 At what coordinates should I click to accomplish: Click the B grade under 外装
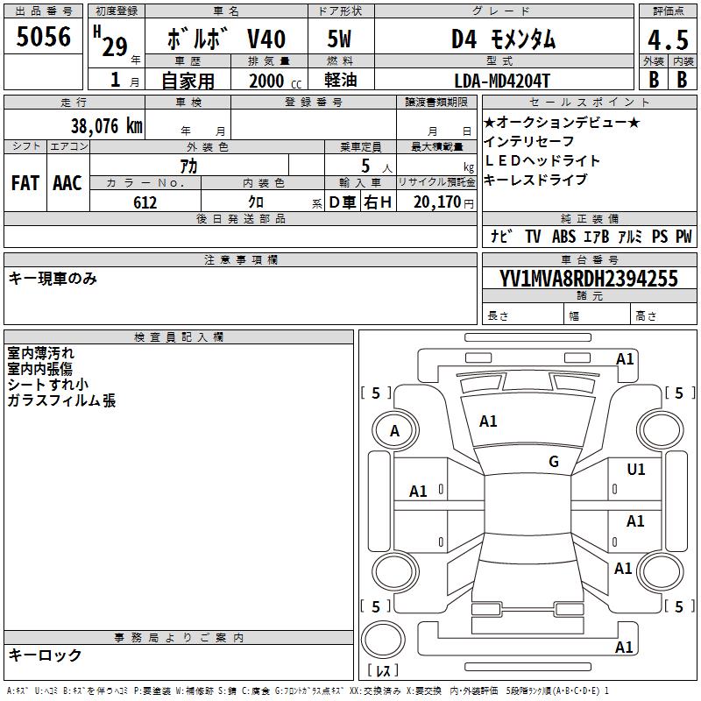click(654, 80)
